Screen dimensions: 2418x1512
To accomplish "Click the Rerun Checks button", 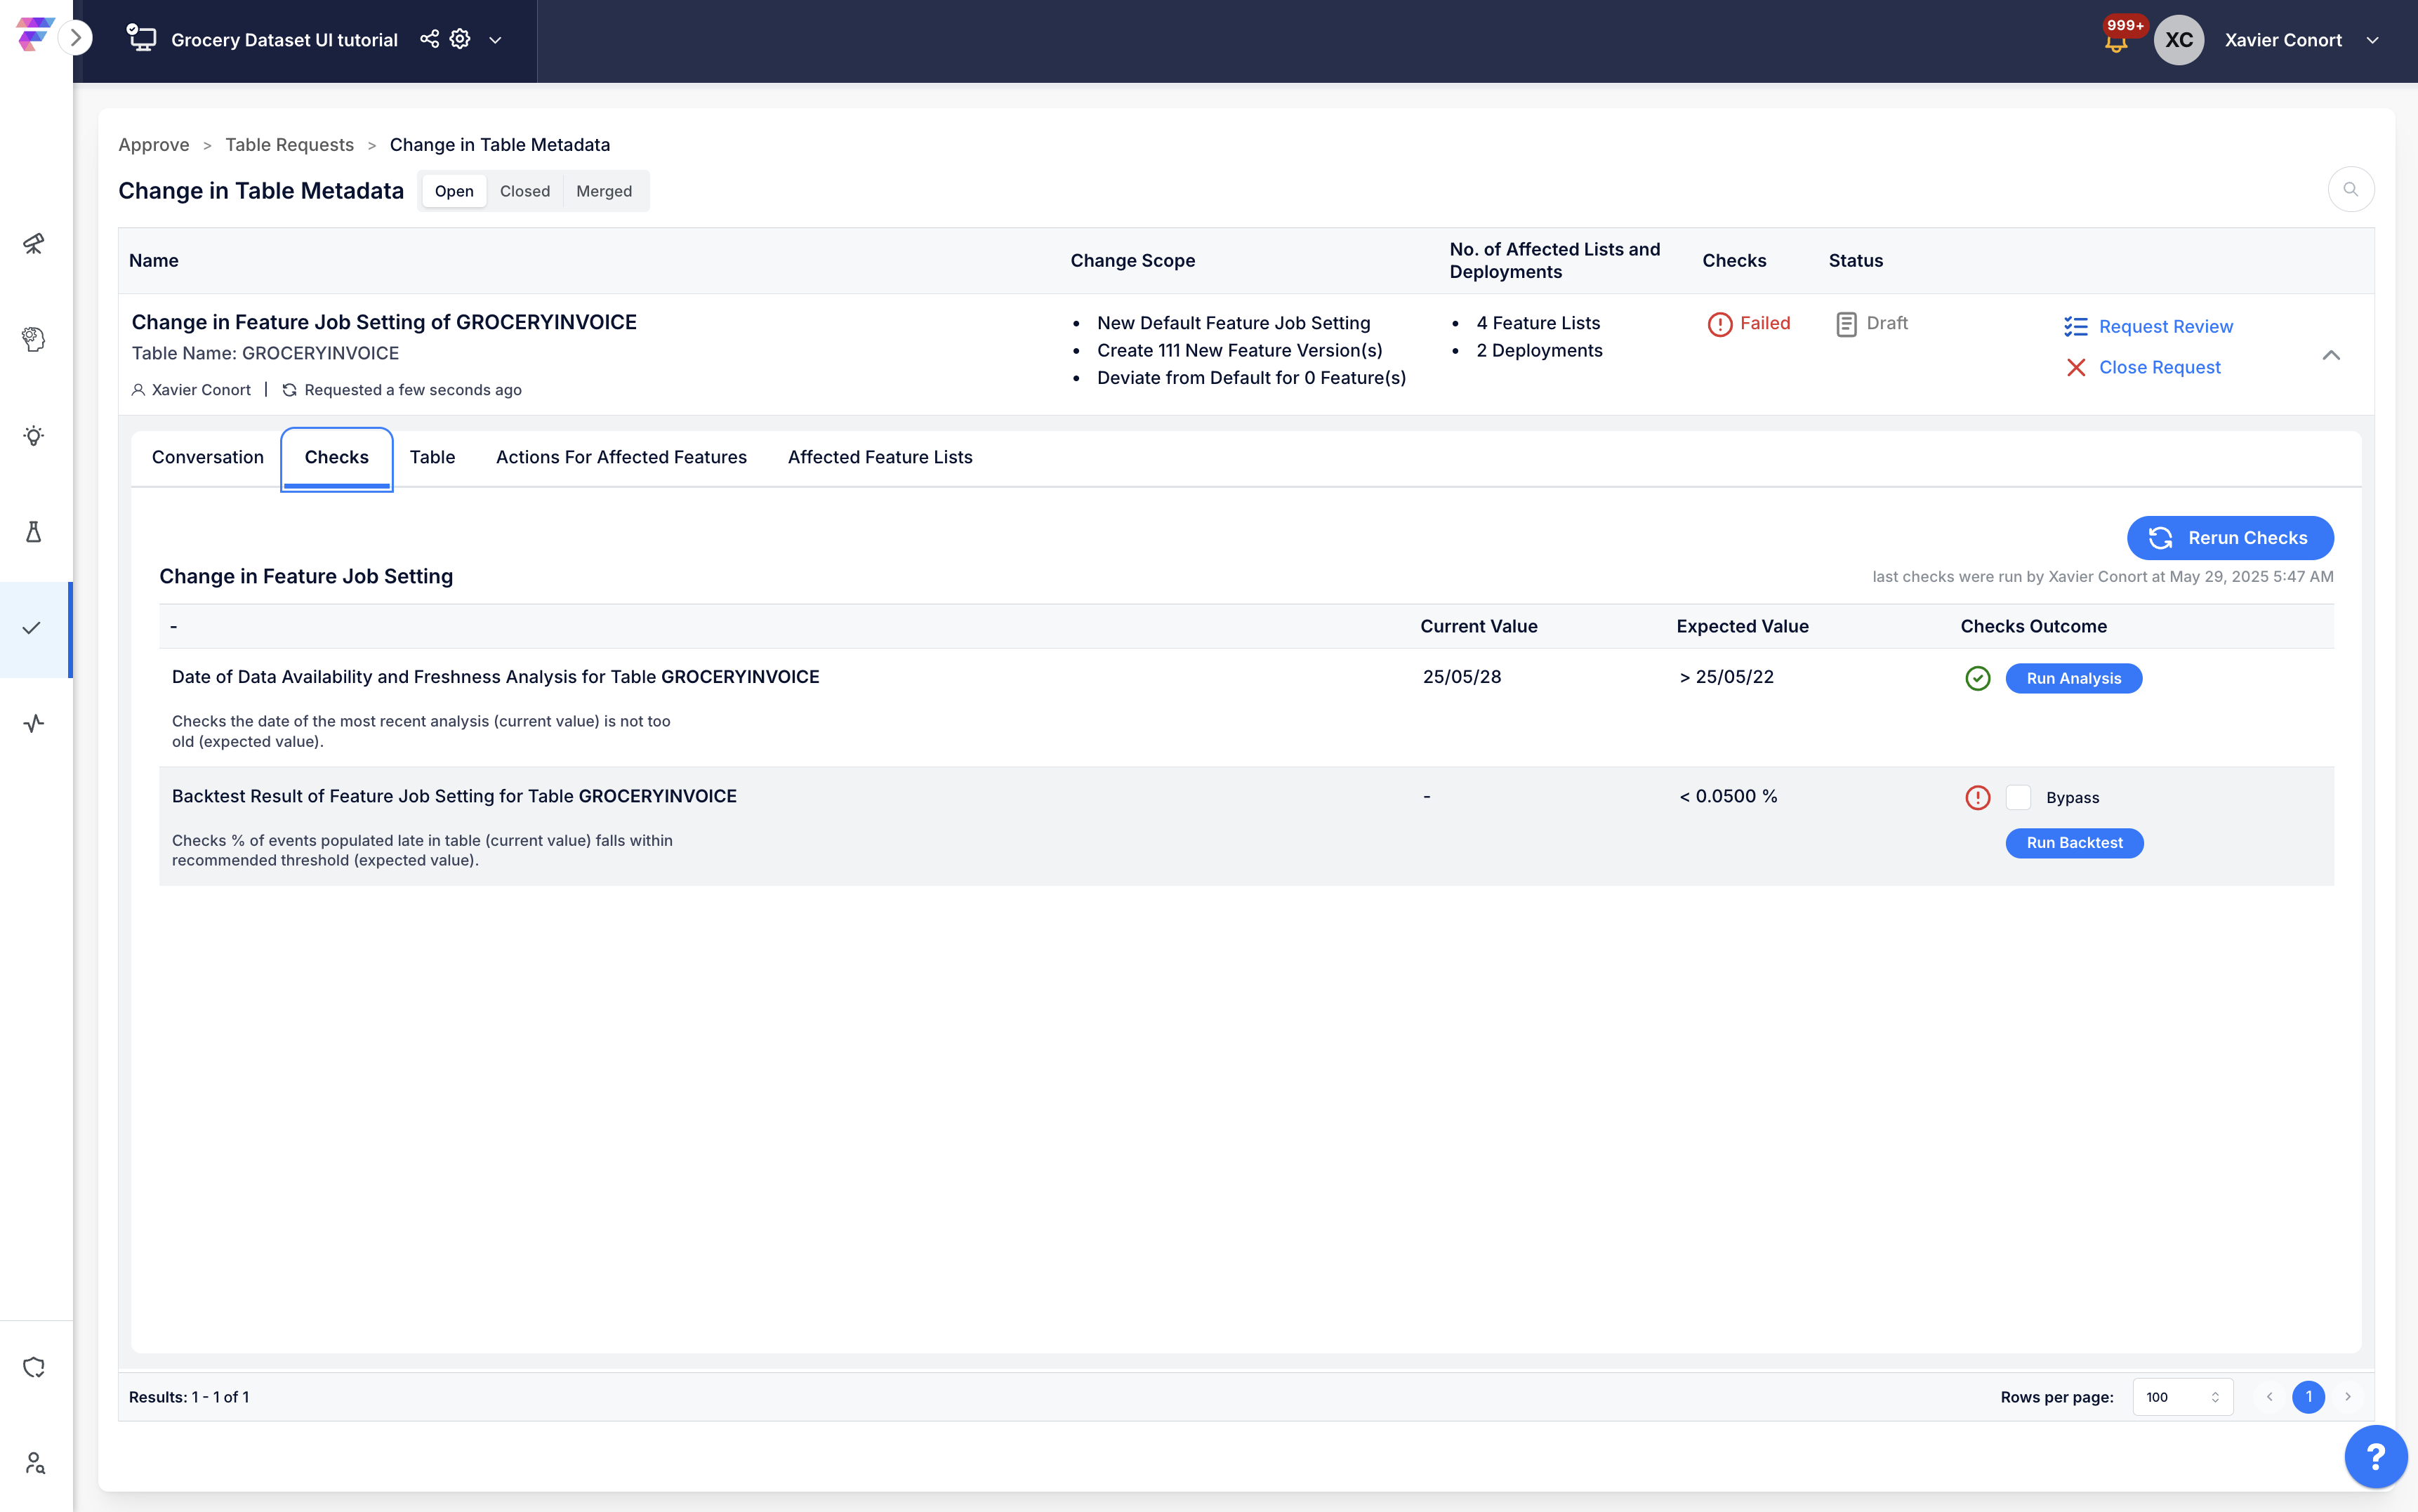I will click(2230, 538).
